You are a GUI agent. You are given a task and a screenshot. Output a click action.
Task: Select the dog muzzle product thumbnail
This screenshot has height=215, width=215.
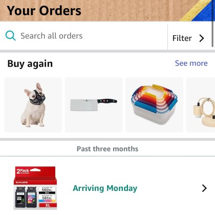33,105
